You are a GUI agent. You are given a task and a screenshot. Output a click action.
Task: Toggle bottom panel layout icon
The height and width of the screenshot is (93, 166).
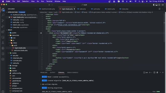156,5
